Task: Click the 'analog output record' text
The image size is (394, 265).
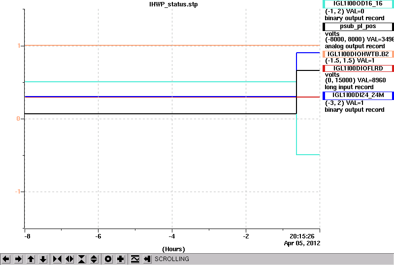Action: point(355,46)
